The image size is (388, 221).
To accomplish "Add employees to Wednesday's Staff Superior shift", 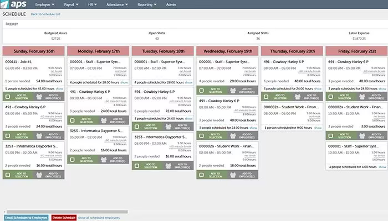I will pyautogui.click(x=242, y=90).
